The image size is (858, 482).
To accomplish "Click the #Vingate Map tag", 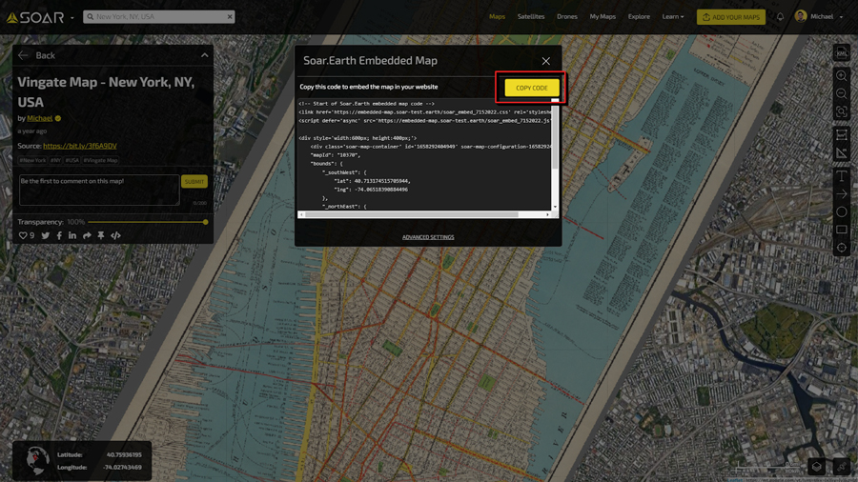I will pyautogui.click(x=101, y=160).
